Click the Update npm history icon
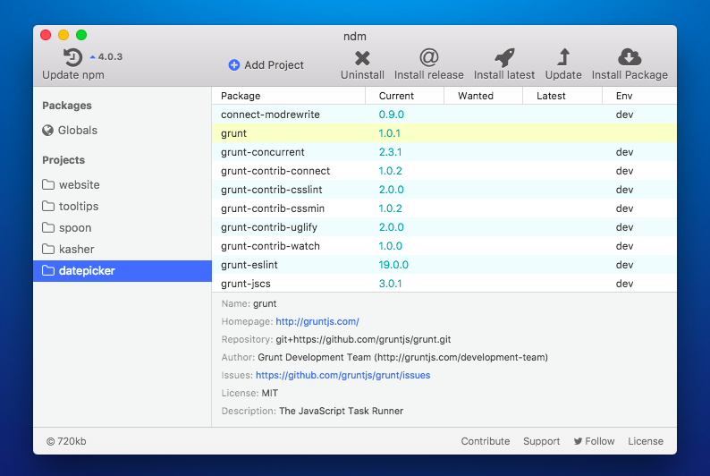This screenshot has width=710, height=476. point(72,57)
